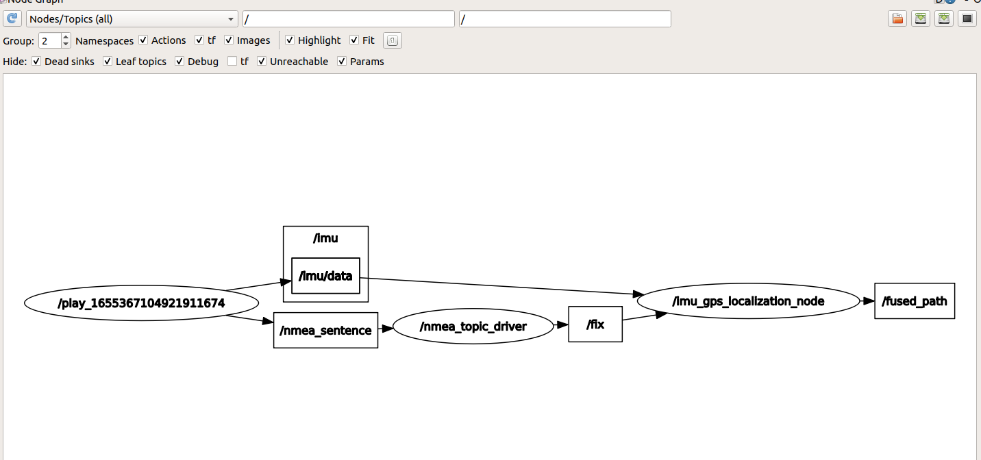The width and height of the screenshot is (981, 460).
Task: Uncheck the Images grouping checkbox
Action: 229,40
